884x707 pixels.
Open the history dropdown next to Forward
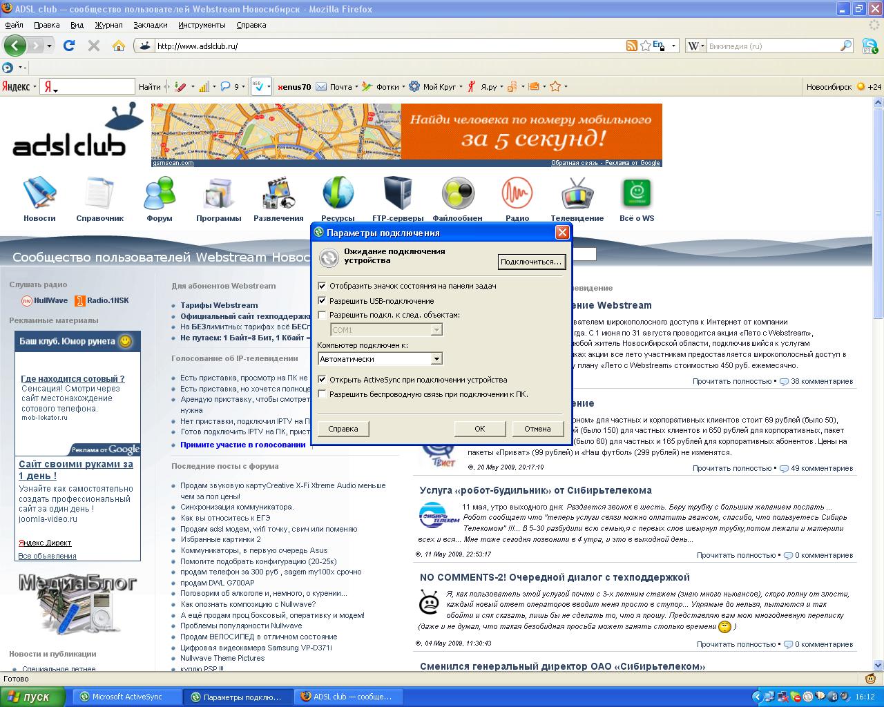click(x=49, y=46)
